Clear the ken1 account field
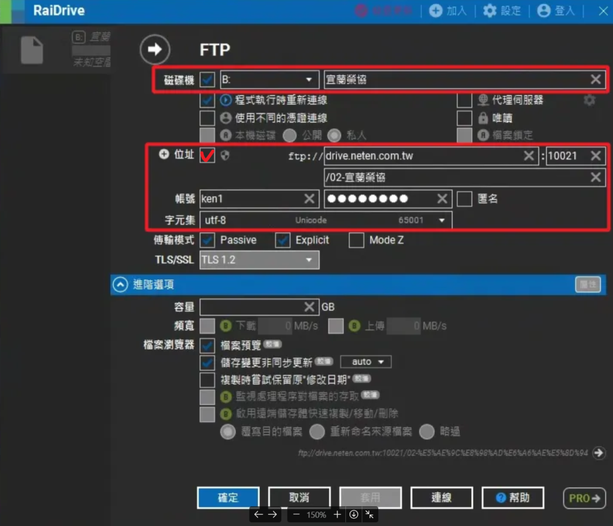This screenshot has height=526, width=613. pos(309,199)
